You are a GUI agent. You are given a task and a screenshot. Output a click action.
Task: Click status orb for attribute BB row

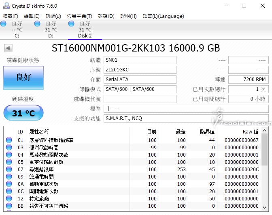coord(9,206)
